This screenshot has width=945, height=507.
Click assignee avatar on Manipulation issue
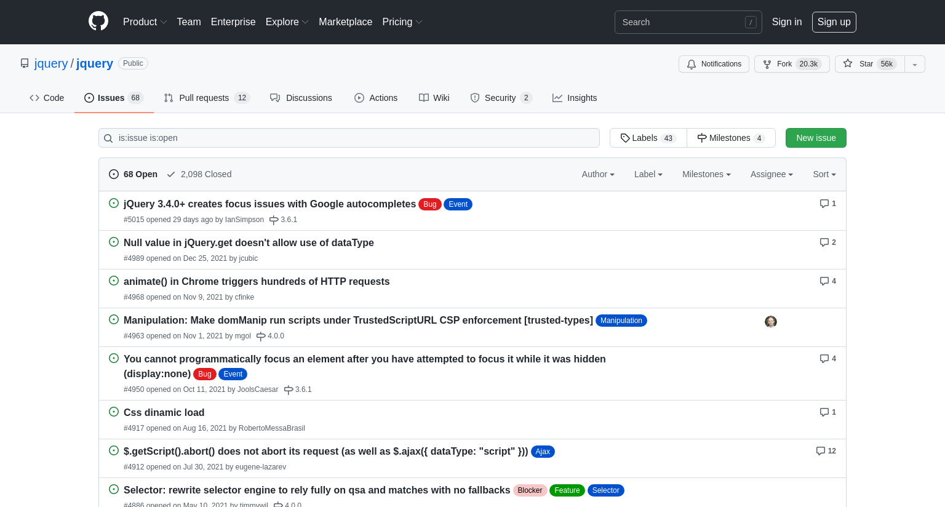coord(771,322)
